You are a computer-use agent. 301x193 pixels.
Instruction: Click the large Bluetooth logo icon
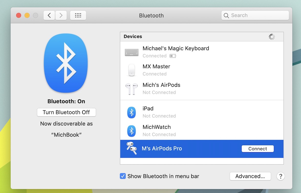click(66, 63)
